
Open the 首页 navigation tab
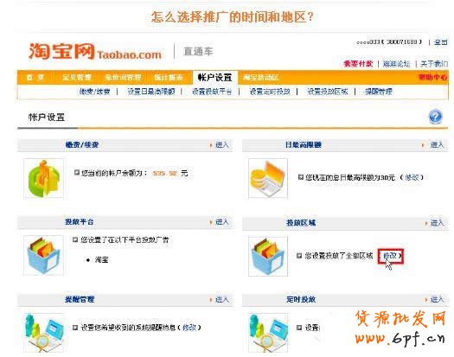click(x=35, y=77)
